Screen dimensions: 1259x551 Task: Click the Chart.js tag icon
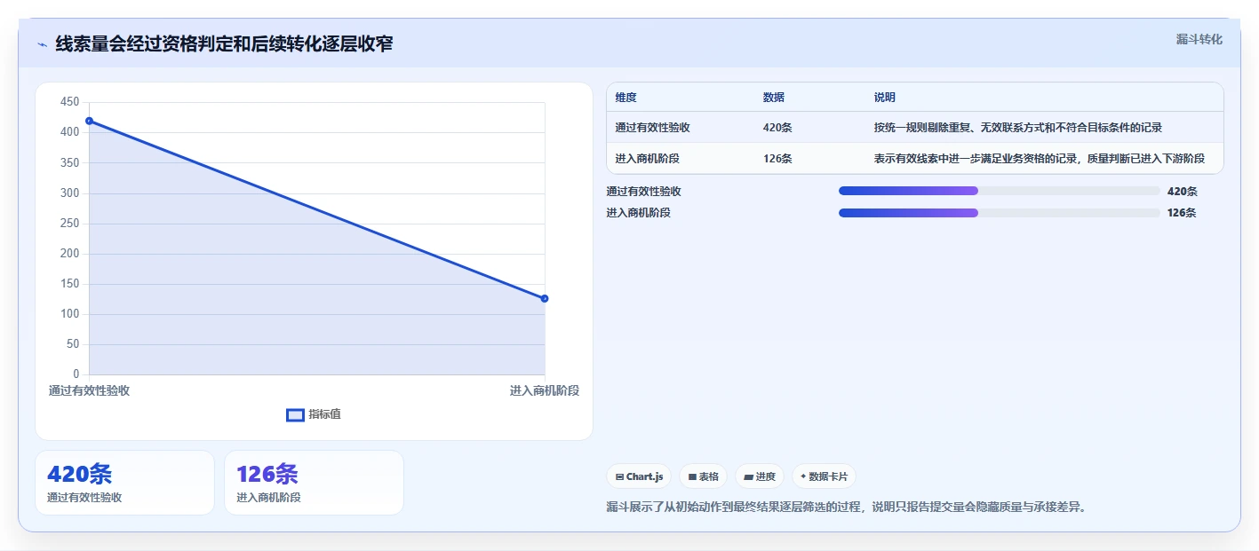click(x=619, y=476)
